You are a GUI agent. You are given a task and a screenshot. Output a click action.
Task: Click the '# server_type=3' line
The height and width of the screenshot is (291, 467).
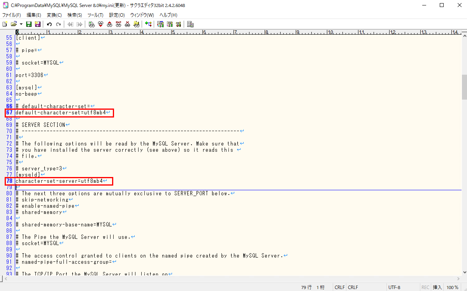click(x=39, y=168)
